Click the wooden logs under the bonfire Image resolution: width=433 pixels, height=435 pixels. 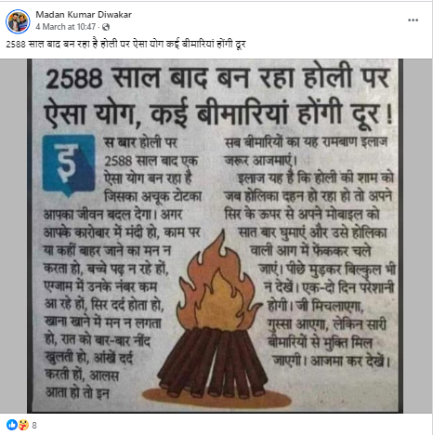[212, 362]
